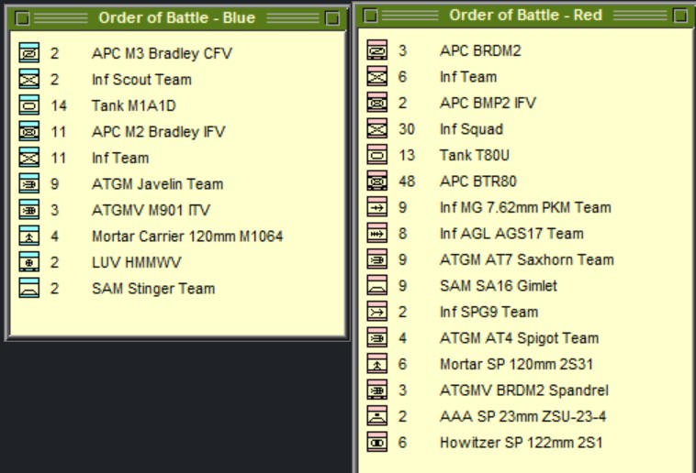696x473 pixels.
Task: Click the Order of Battle - Red title bar
Action: (525, 16)
